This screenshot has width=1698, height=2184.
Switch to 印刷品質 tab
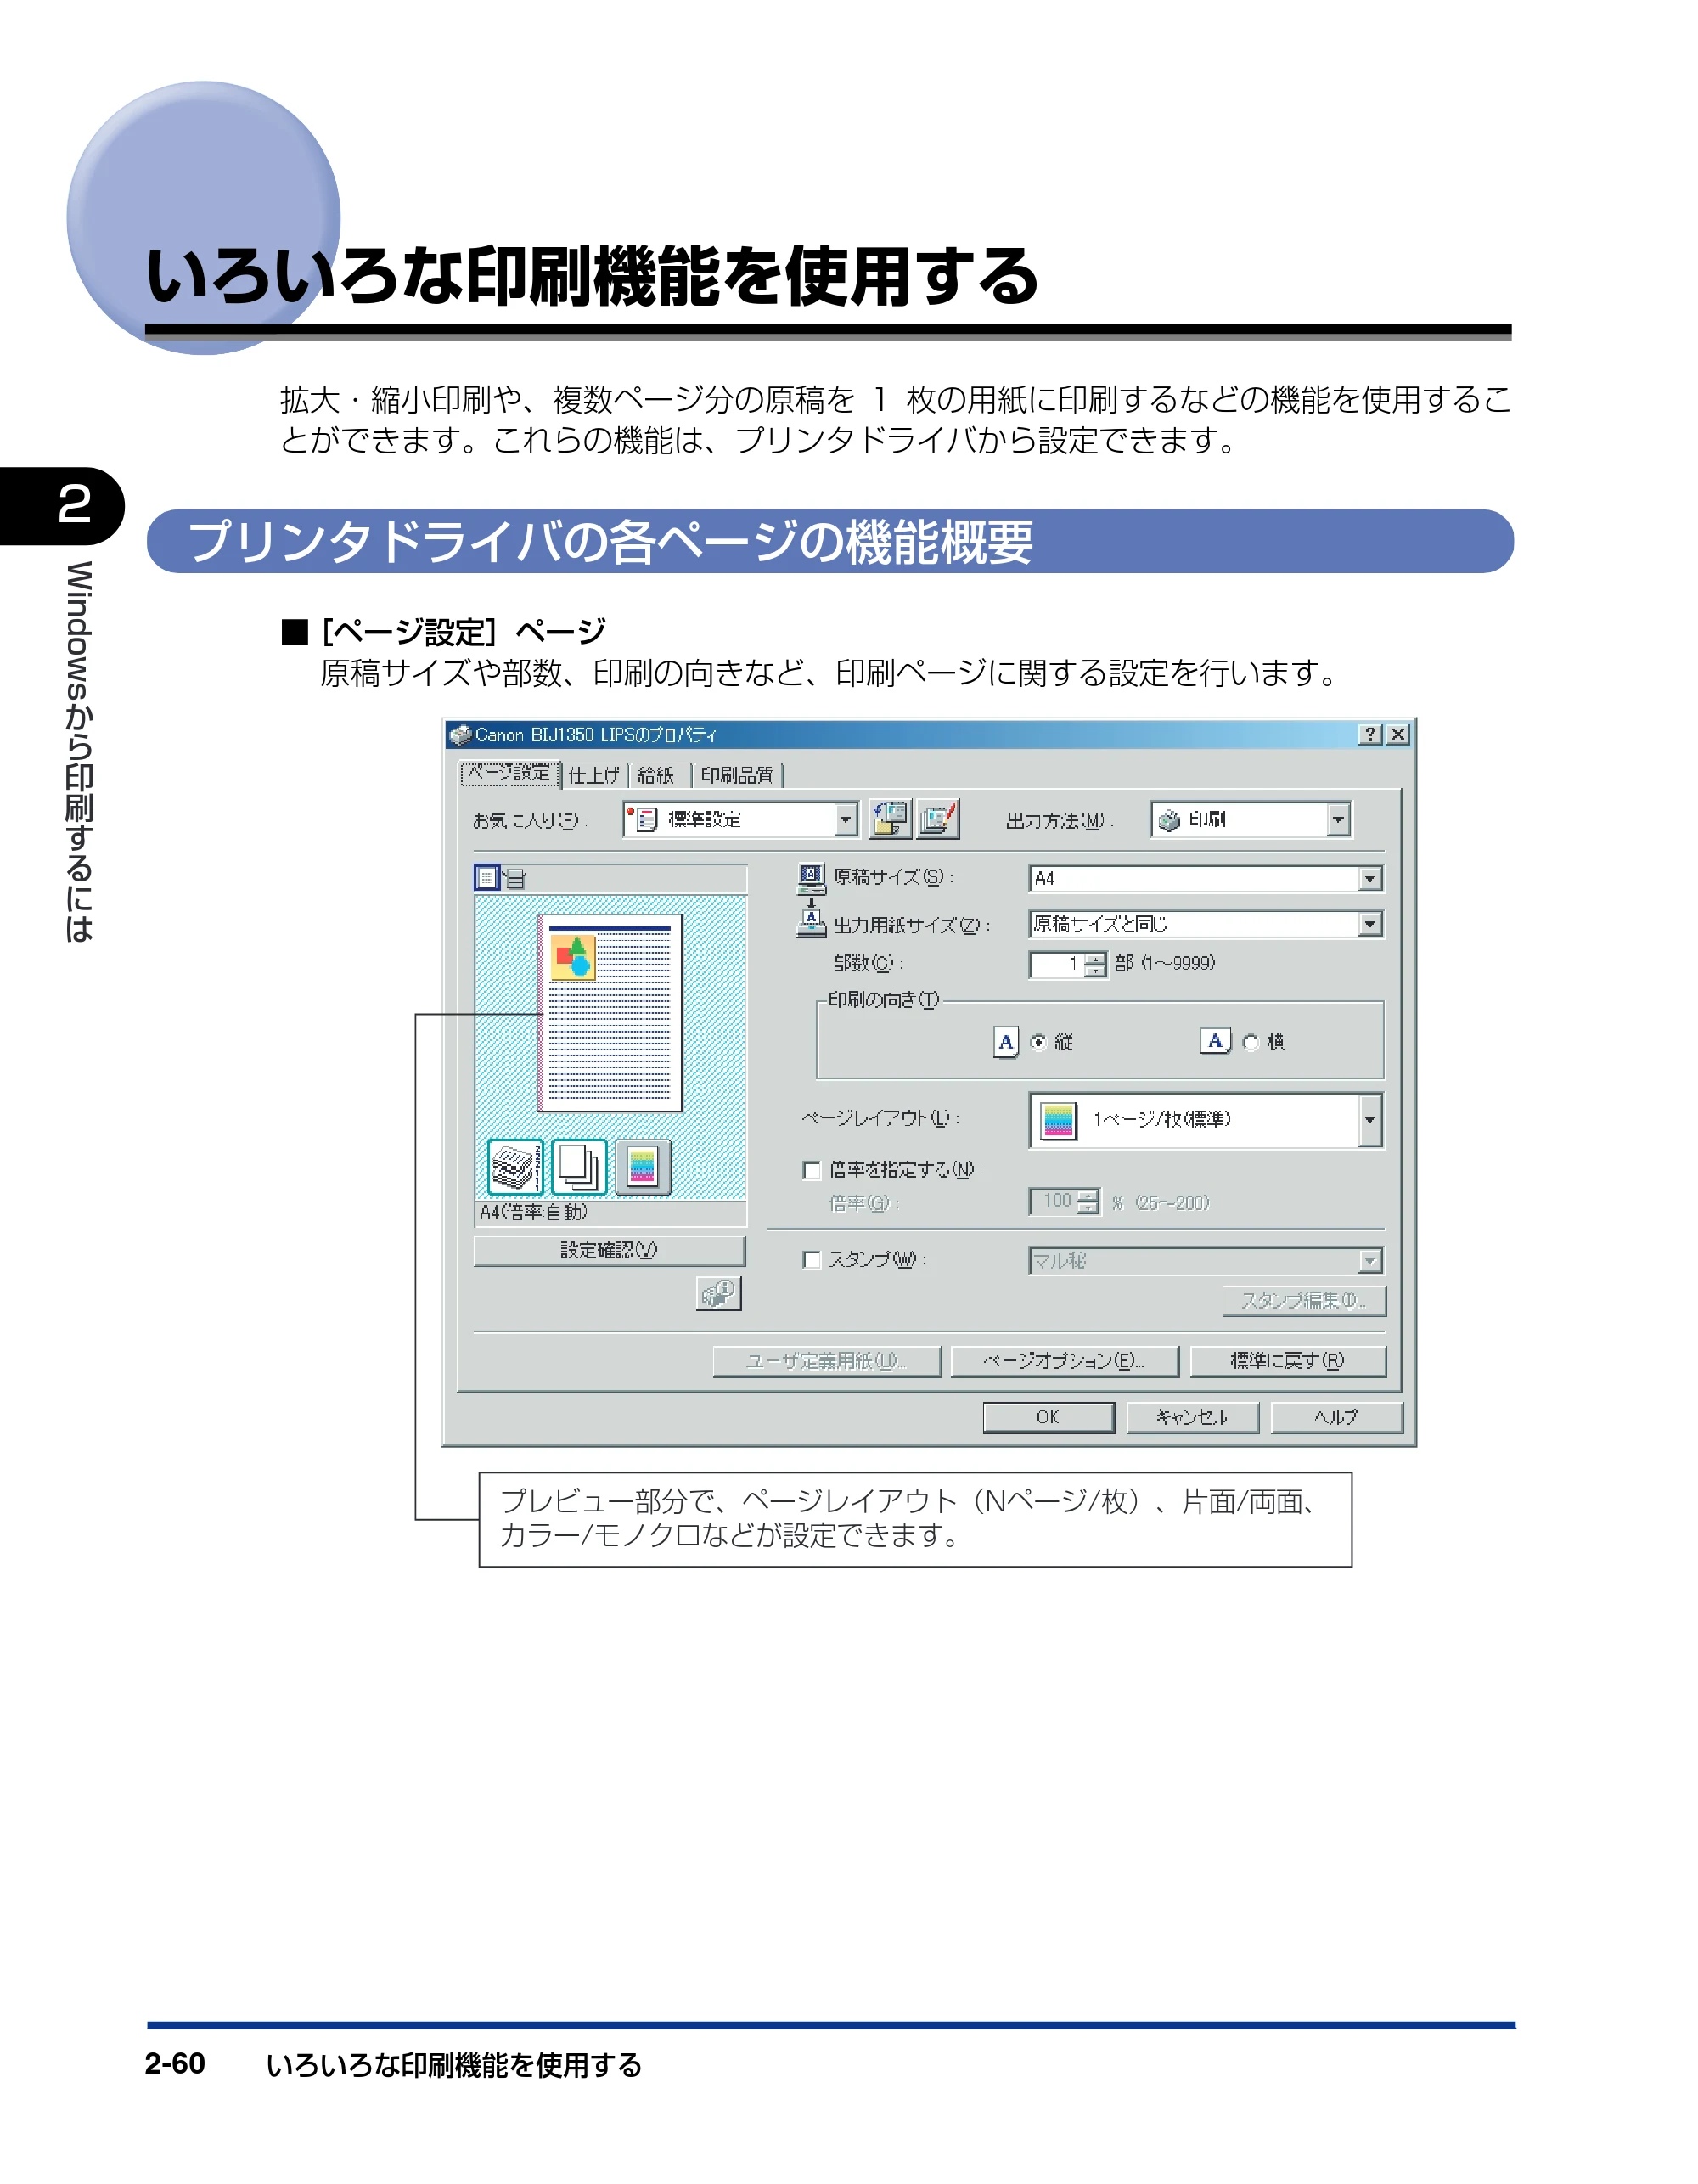pyautogui.click(x=737, y=775)
